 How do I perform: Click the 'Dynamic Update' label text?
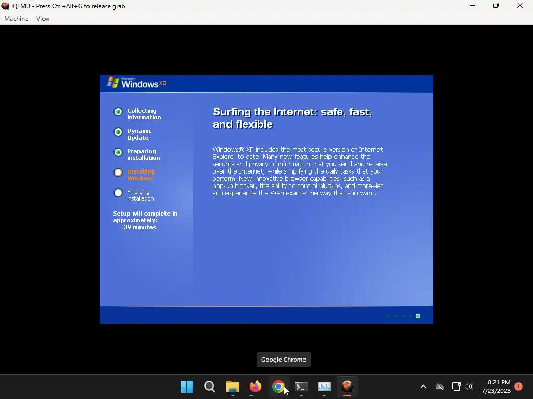pos(139,135)
